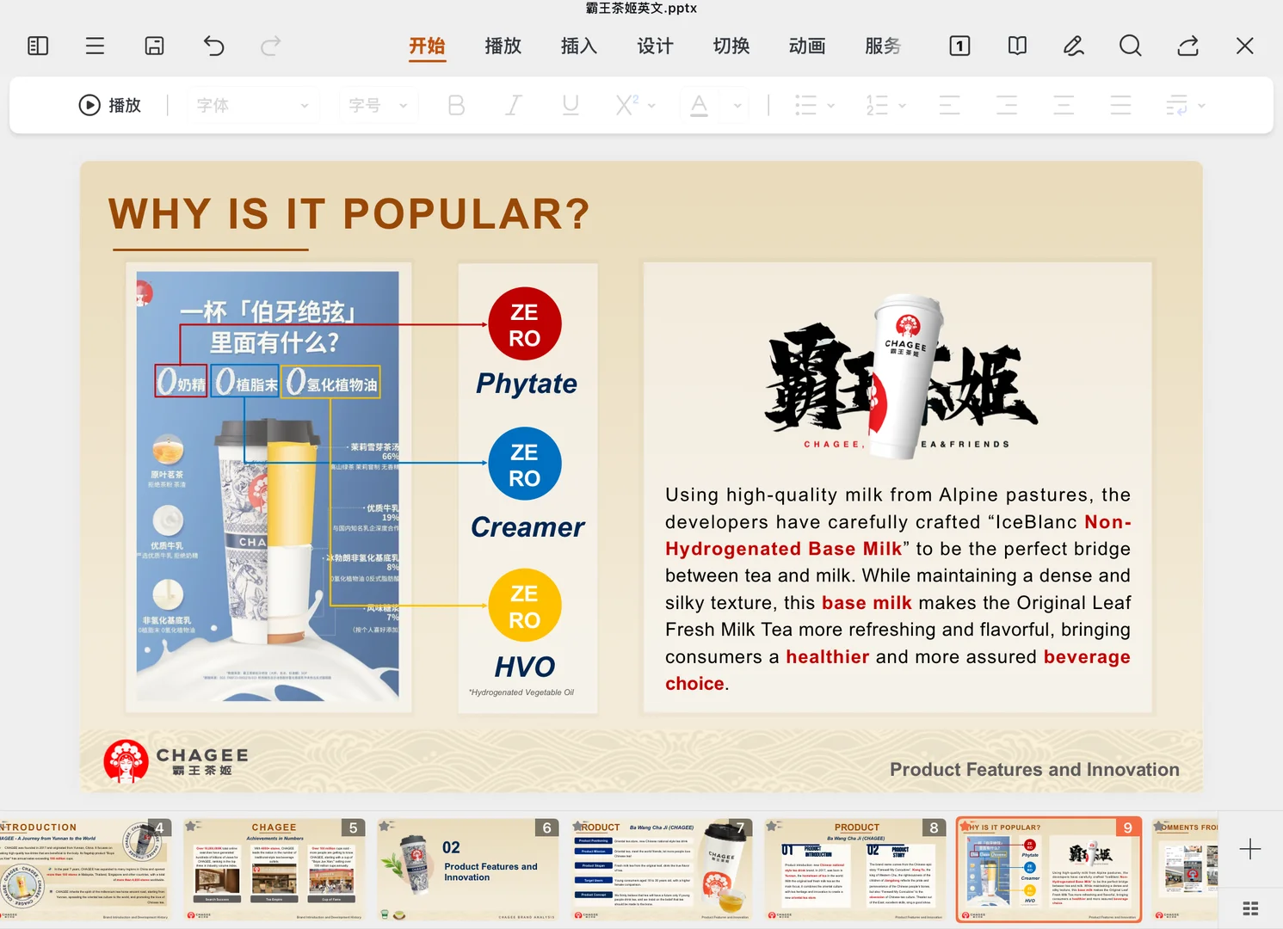Switch to the 设计 tab
The image size is (1283, 929).
pos(655,46)
